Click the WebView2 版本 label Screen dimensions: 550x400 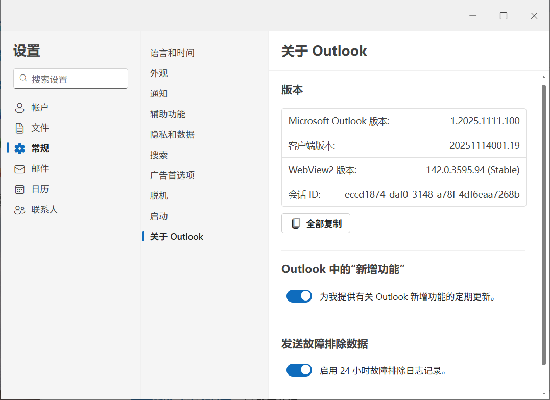(322, 170)
